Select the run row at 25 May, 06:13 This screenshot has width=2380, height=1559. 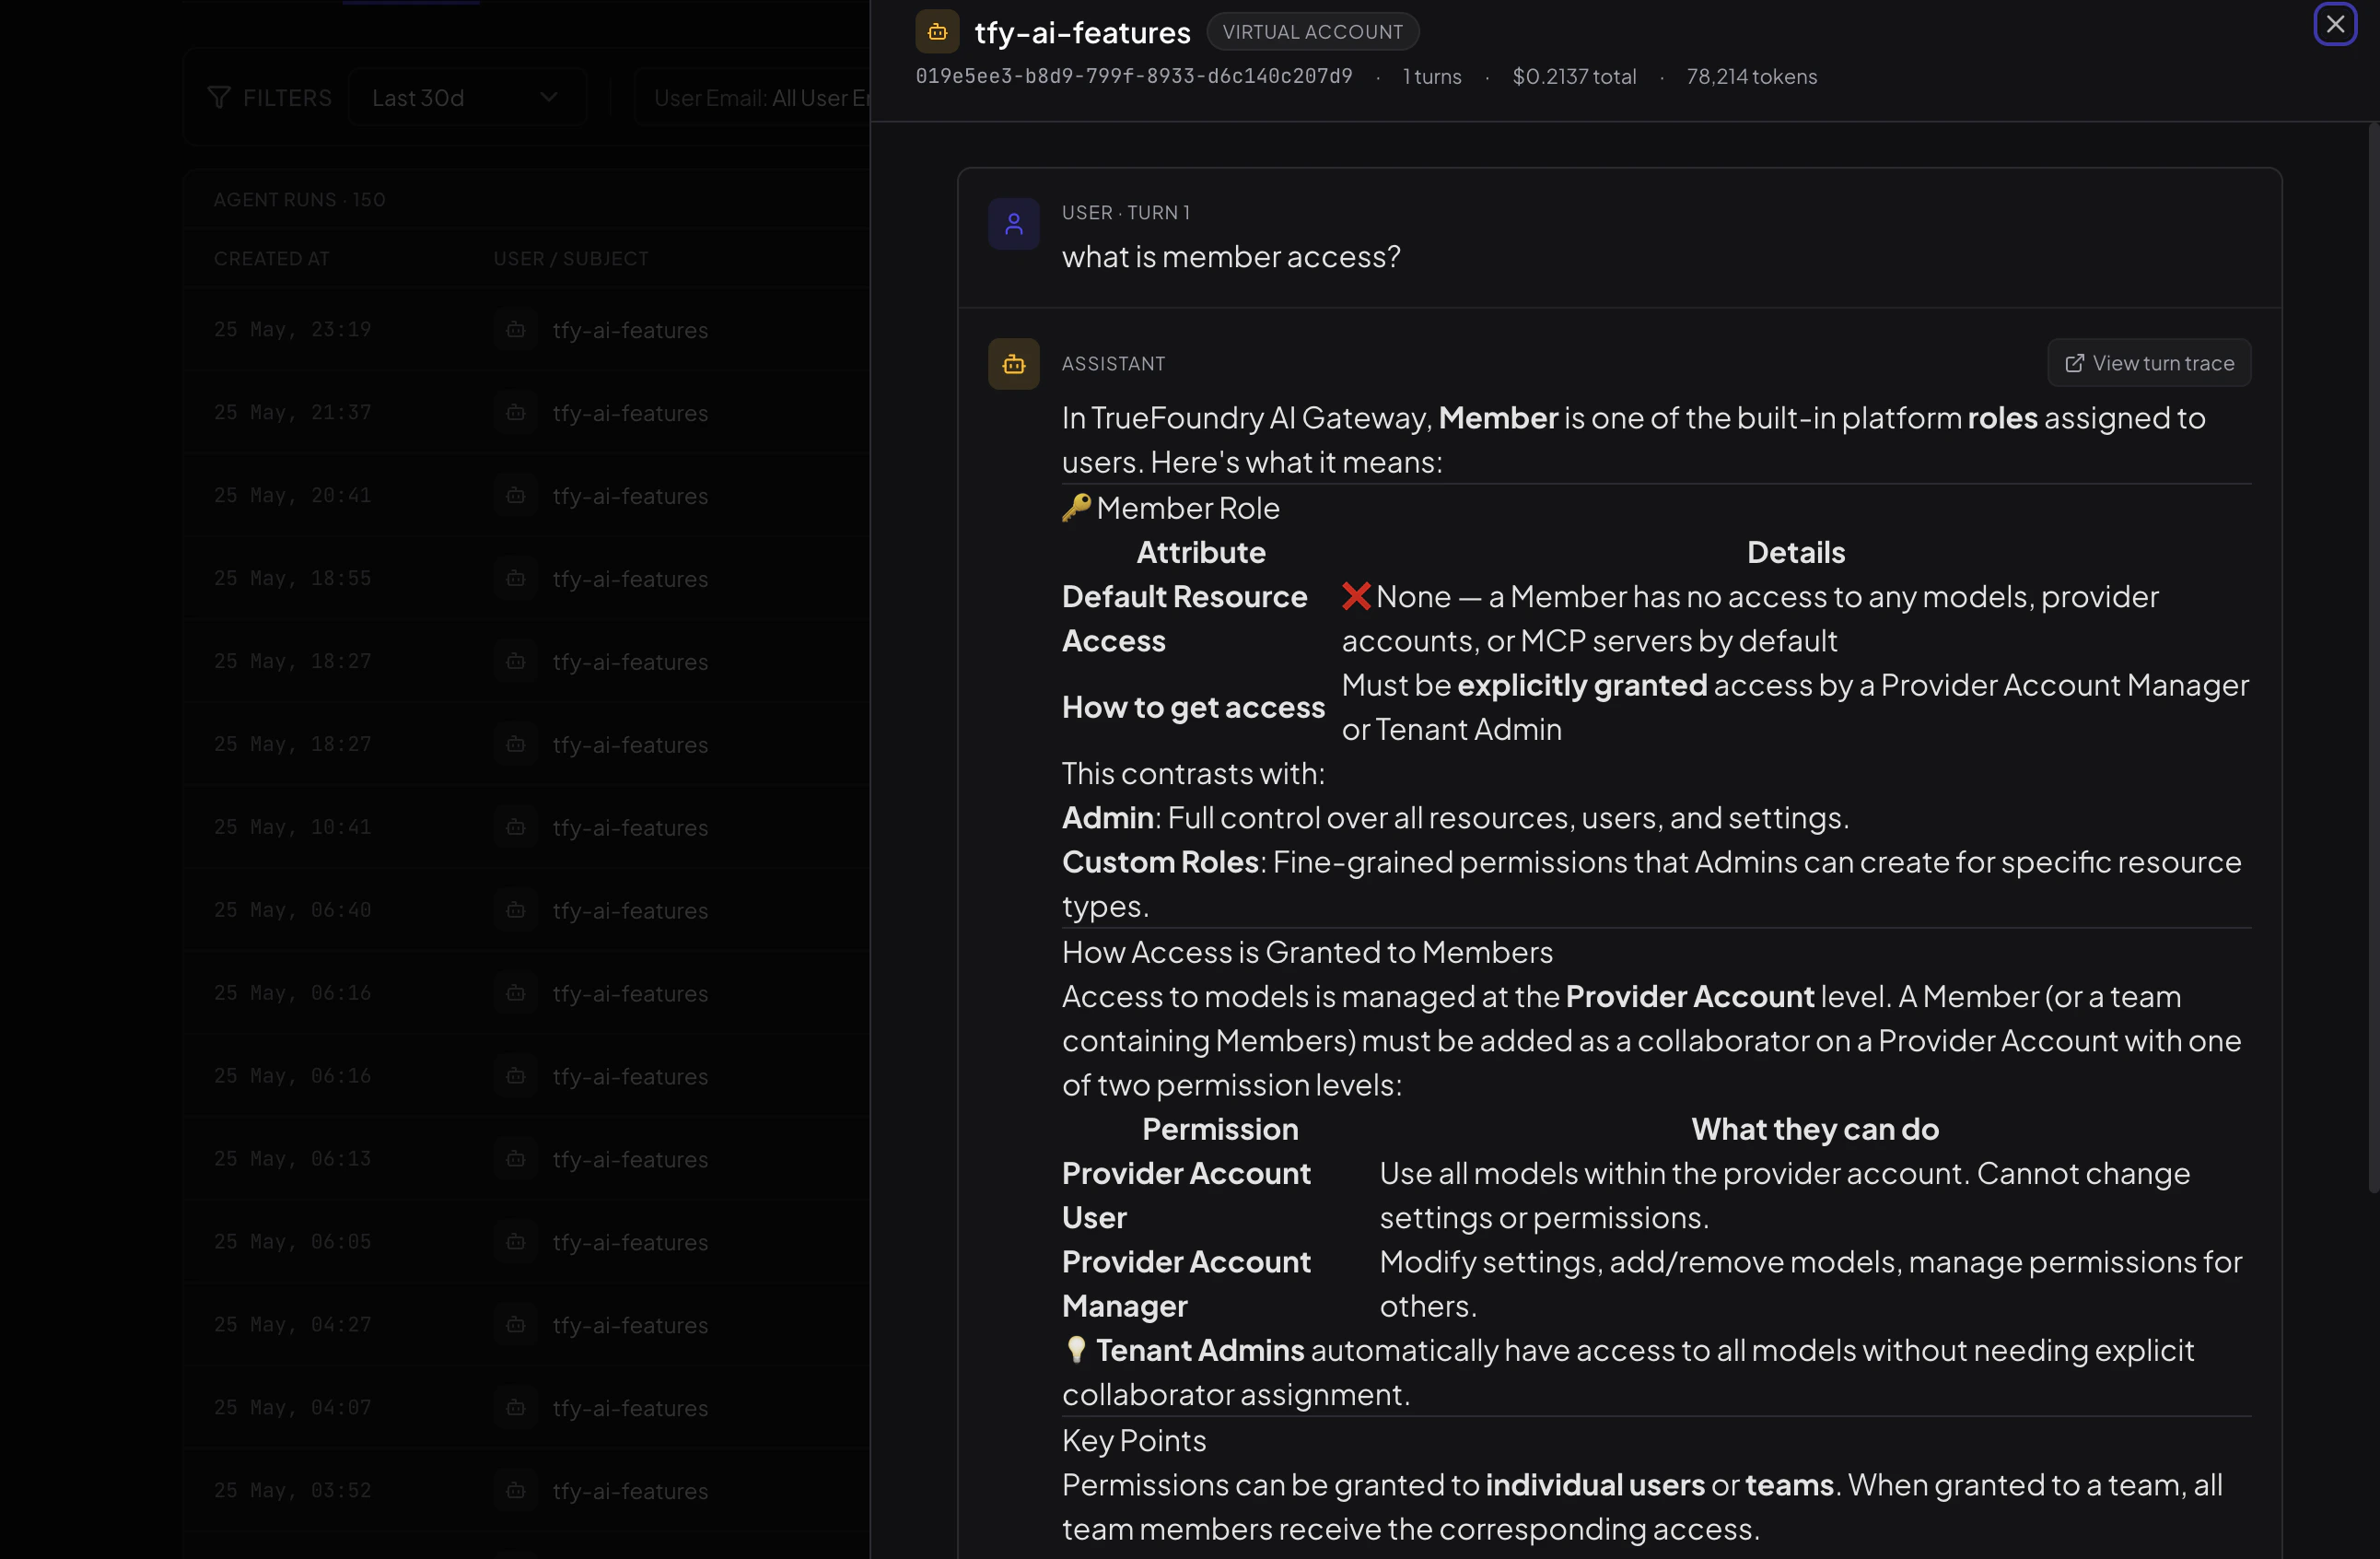tap(526, 1159)
